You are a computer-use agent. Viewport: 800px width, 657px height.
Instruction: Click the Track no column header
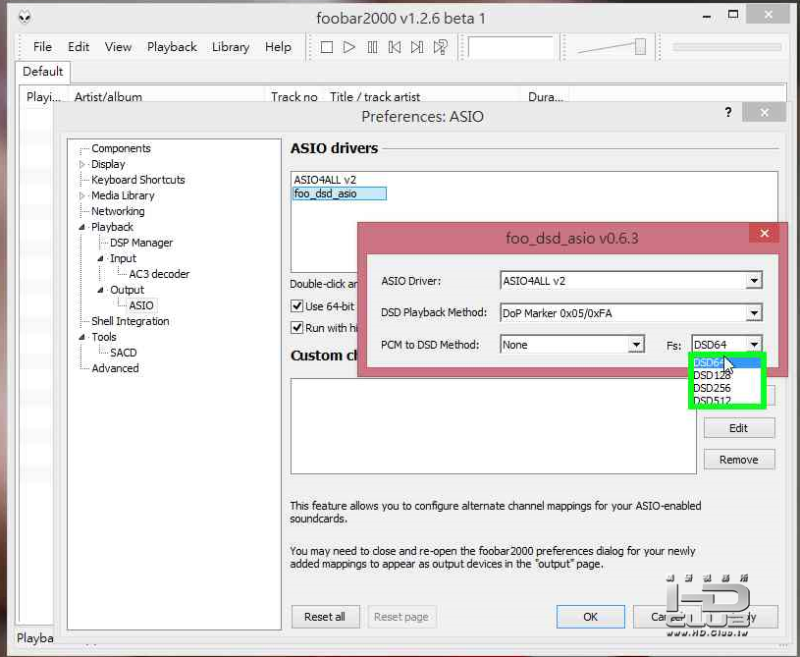coord(293,97)
